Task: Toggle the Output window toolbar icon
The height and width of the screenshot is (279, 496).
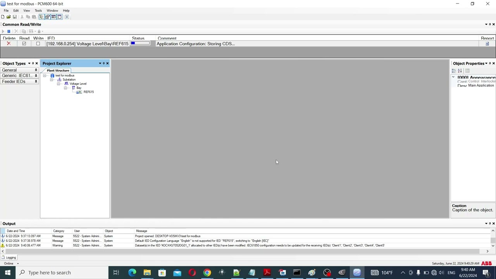Action: pos(53,17)
